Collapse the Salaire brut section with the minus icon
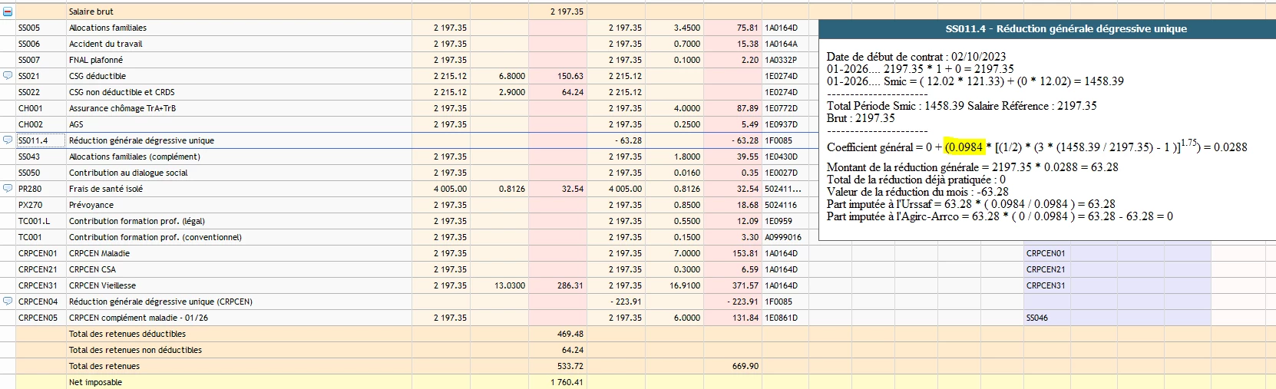This screenshot has height=389, width=1276. [8, 12]
